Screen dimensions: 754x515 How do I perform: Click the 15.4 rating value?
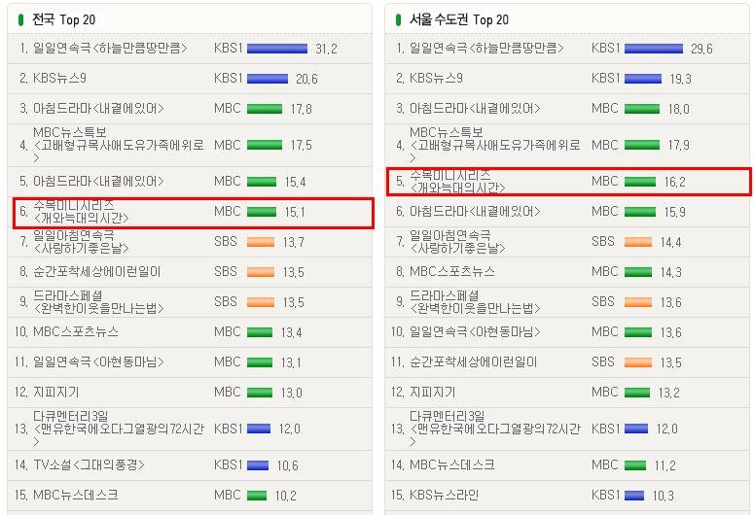(x=295, y=182)
